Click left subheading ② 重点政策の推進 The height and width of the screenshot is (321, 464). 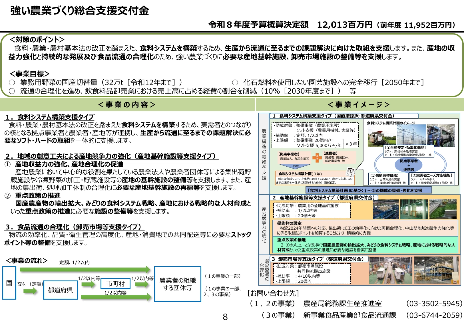click(33, 195)
